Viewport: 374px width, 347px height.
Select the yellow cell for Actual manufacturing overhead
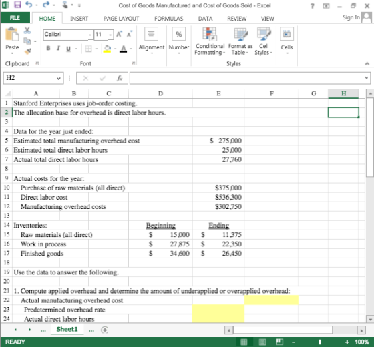tap(271, 300)
